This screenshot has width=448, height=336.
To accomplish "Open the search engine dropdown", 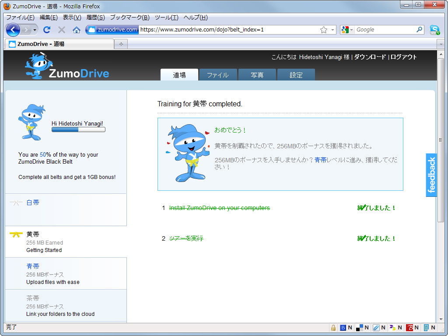I will 351,29.
